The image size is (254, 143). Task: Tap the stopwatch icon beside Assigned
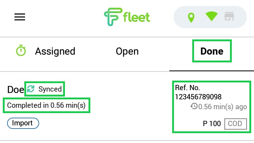point(21,50)
